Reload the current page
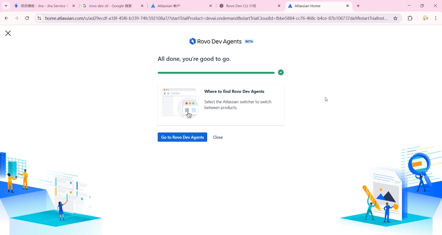The image size is (442, 235). [27, 18]
